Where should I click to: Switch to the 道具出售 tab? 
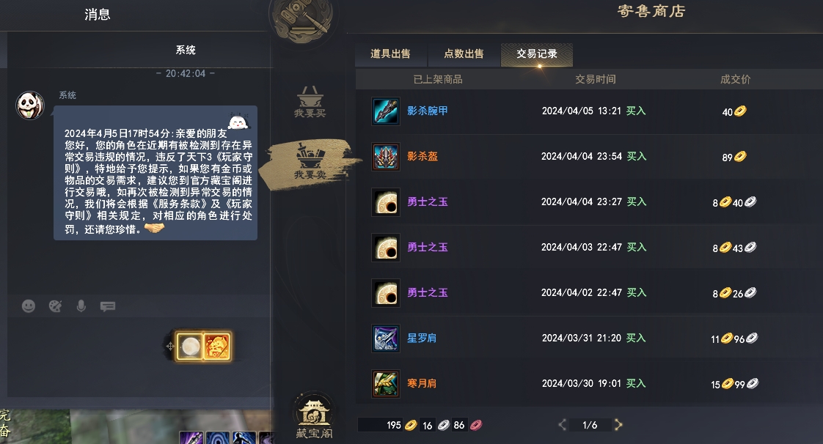pyautogui.click(x=390, y=54)
